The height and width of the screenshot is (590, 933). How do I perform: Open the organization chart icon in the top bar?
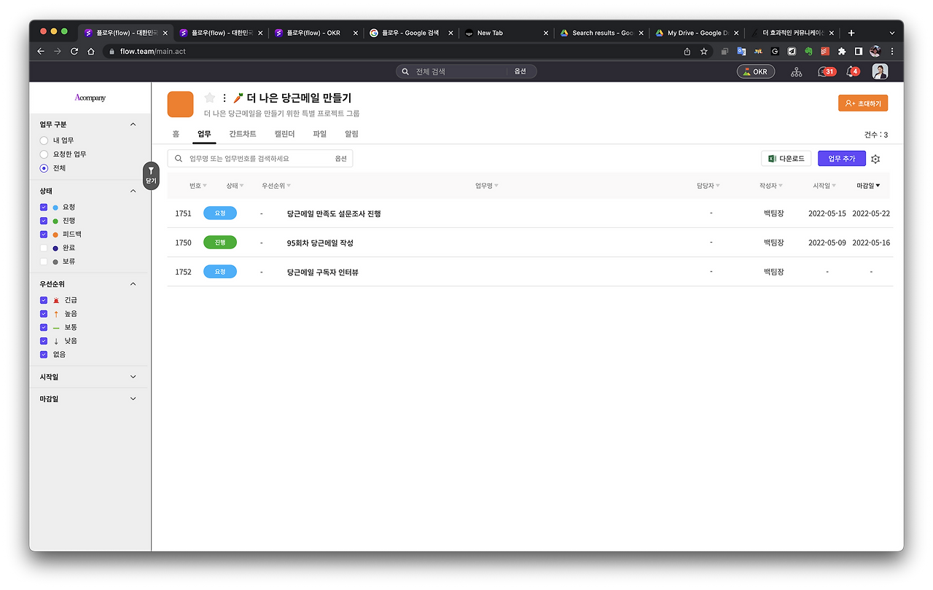pos(796,71)
